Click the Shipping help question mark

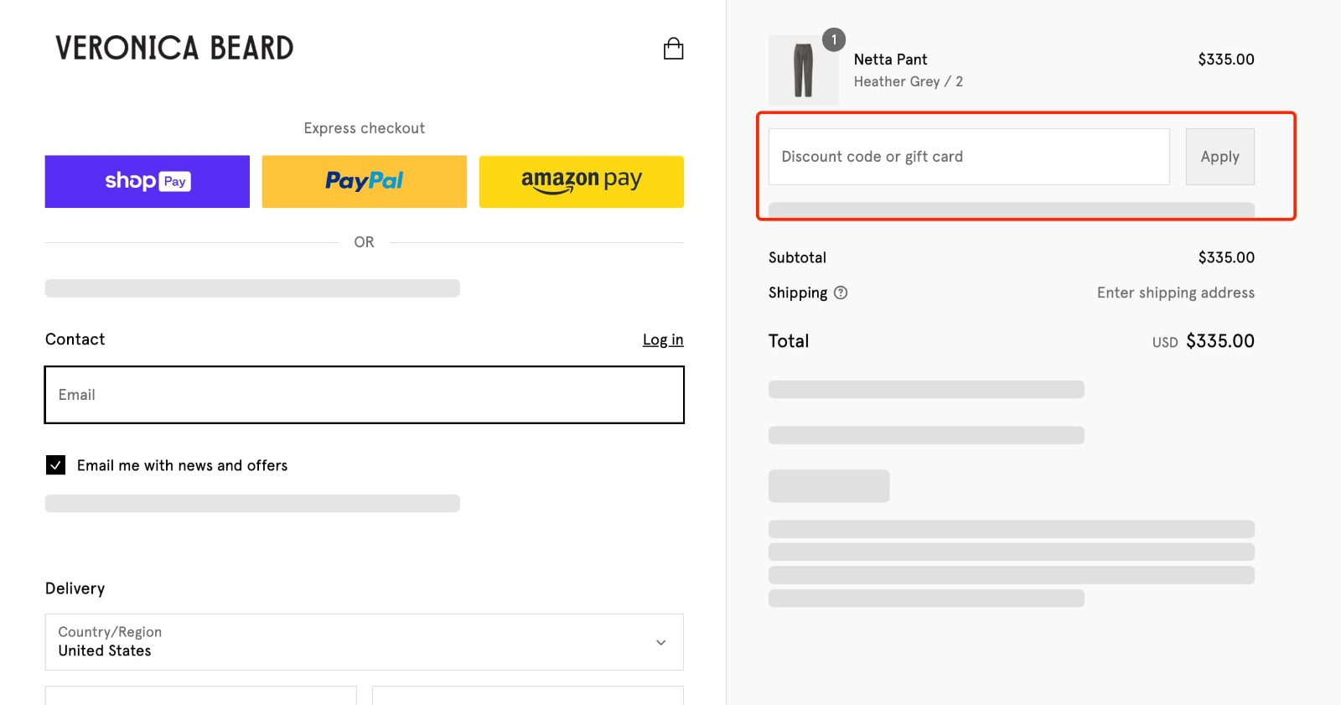842,293
